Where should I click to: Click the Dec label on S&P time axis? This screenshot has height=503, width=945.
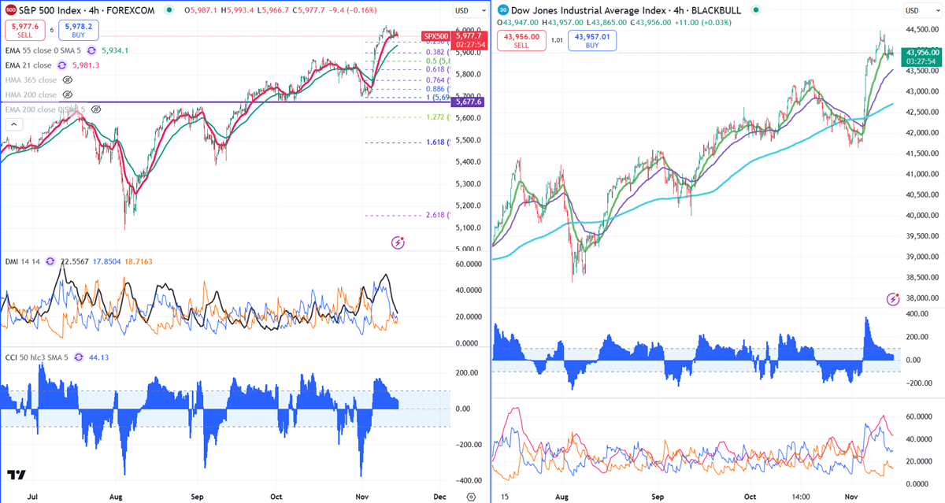pos(439,497)
